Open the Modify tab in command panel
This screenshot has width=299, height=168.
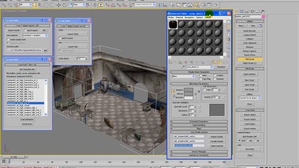242,11
